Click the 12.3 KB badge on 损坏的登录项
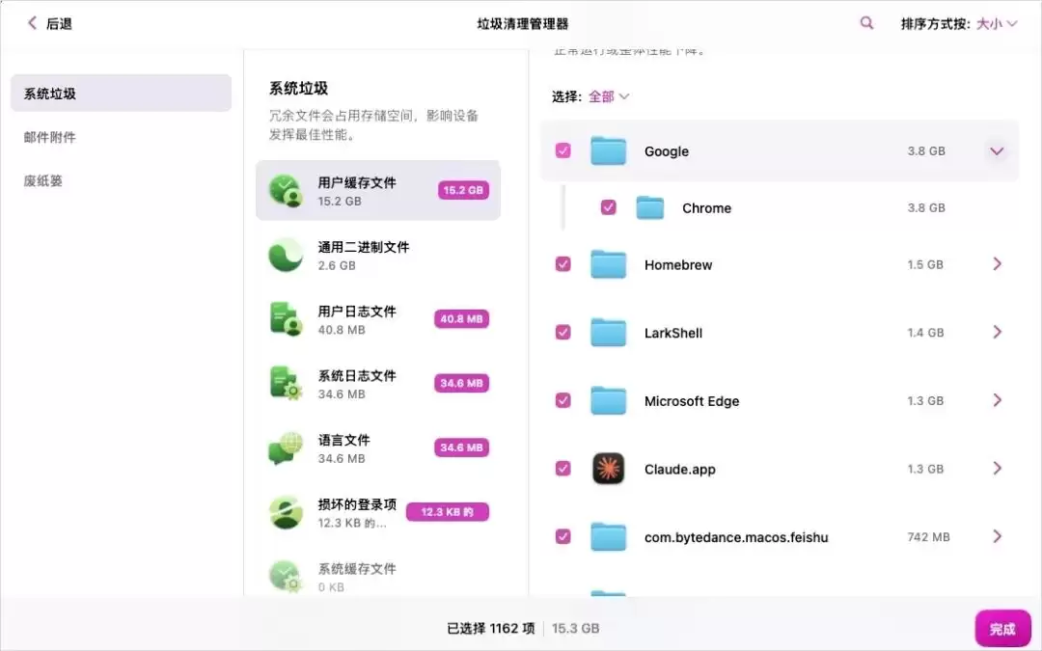Image resolution: width=1042 pixels, height=651 pixels. (x=448, y=512)
